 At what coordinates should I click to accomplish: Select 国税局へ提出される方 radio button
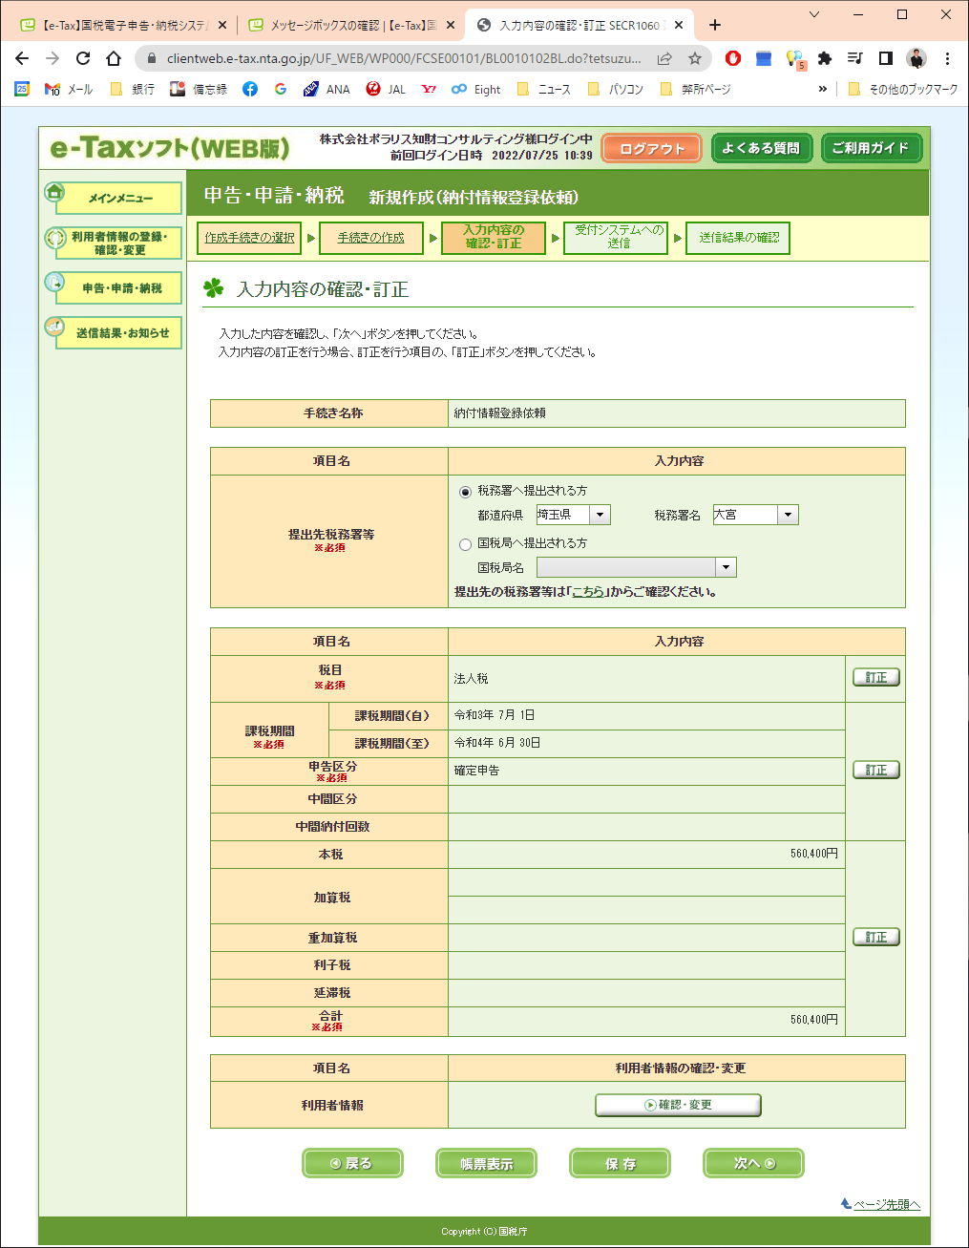coord(466,544)
